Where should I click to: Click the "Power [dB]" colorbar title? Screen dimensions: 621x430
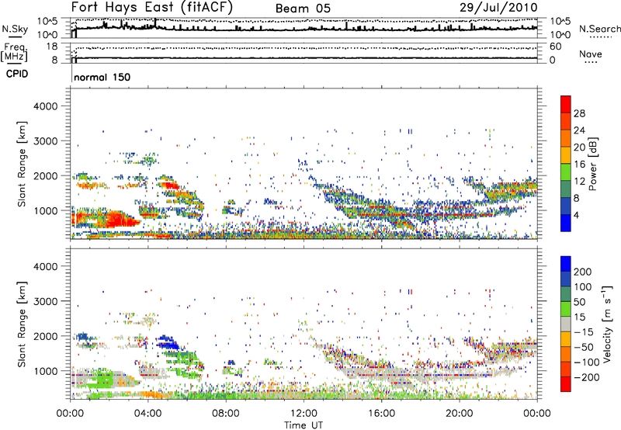592,164
